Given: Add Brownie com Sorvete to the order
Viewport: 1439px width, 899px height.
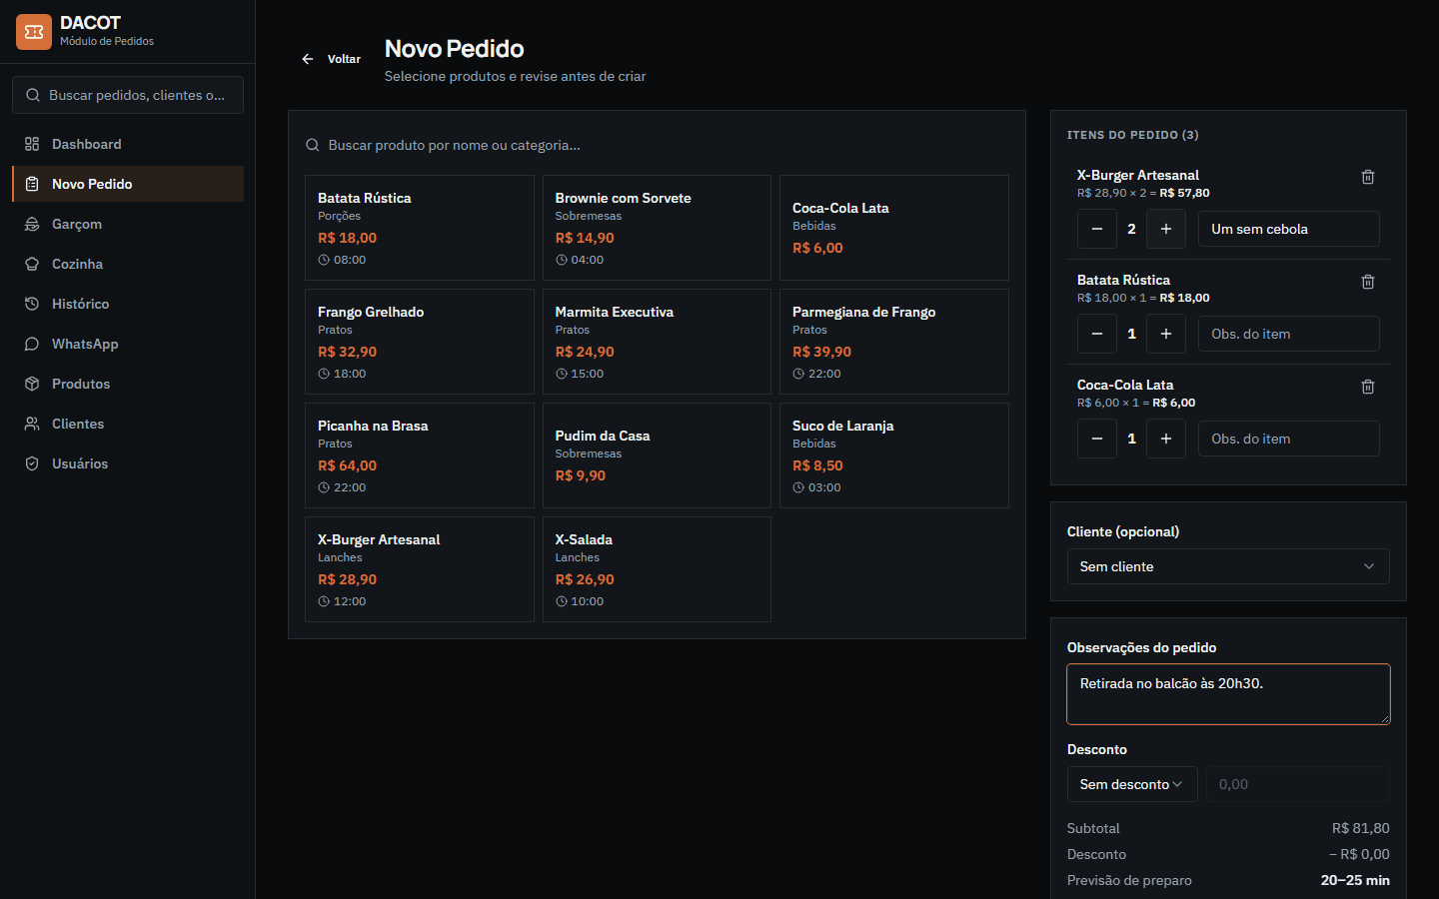Looking at the screenshot, I should (657, 228).
